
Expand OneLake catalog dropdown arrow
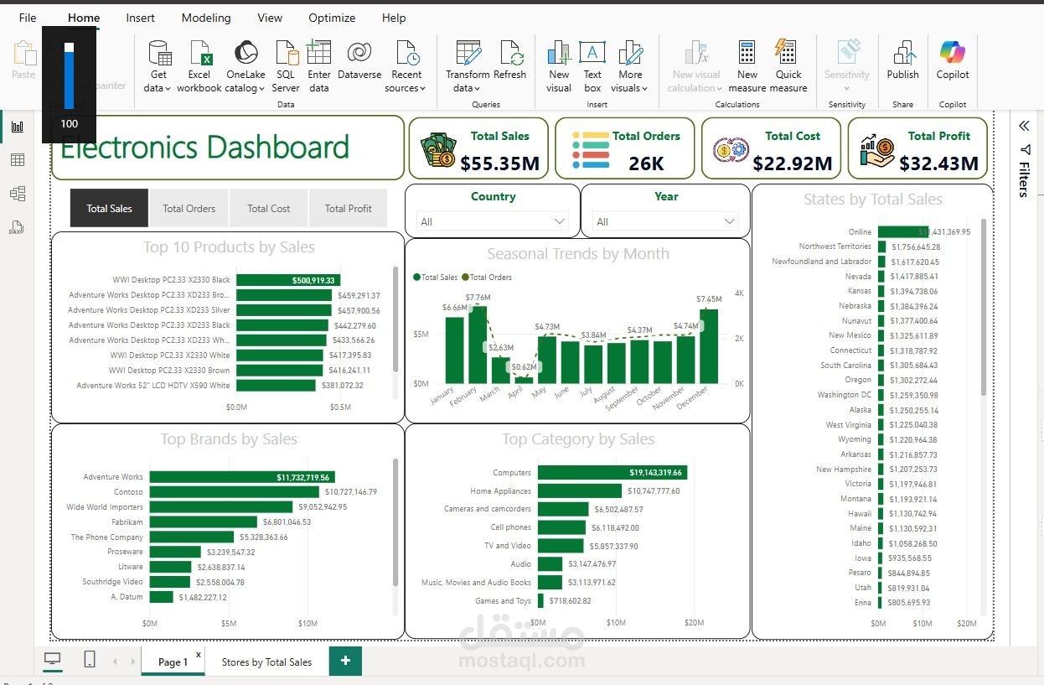(x=263, y=88)
